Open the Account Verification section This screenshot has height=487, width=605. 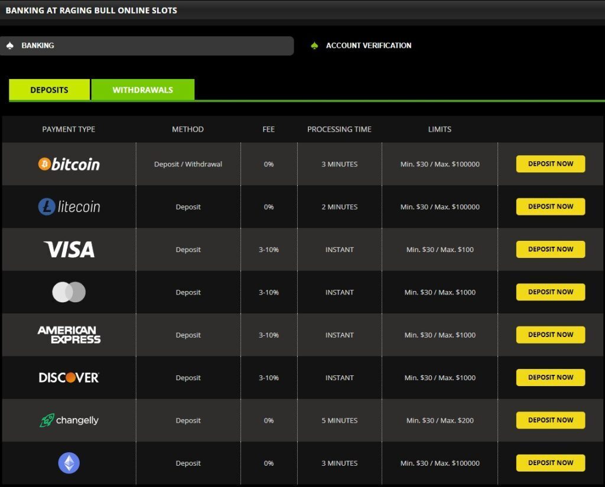tap(369, 45)
